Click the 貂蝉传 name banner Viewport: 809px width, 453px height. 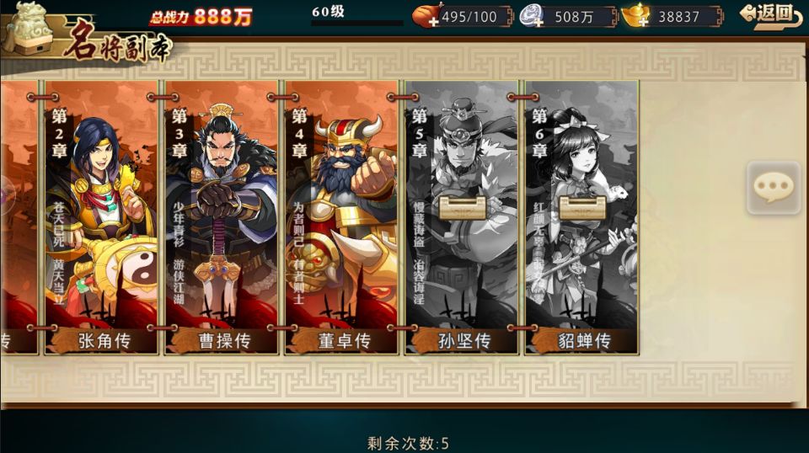[x=583, y=341]
